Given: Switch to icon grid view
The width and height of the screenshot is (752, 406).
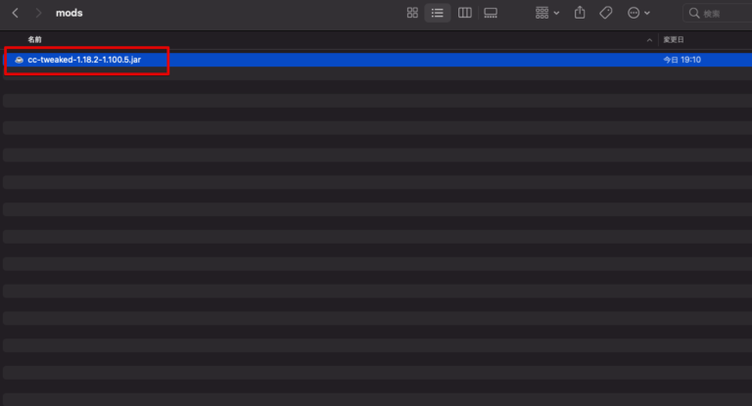Looking at the screenshot, I should [412, 13].
